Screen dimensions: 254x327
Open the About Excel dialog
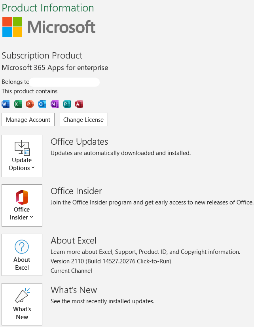[x=22, y=255]
